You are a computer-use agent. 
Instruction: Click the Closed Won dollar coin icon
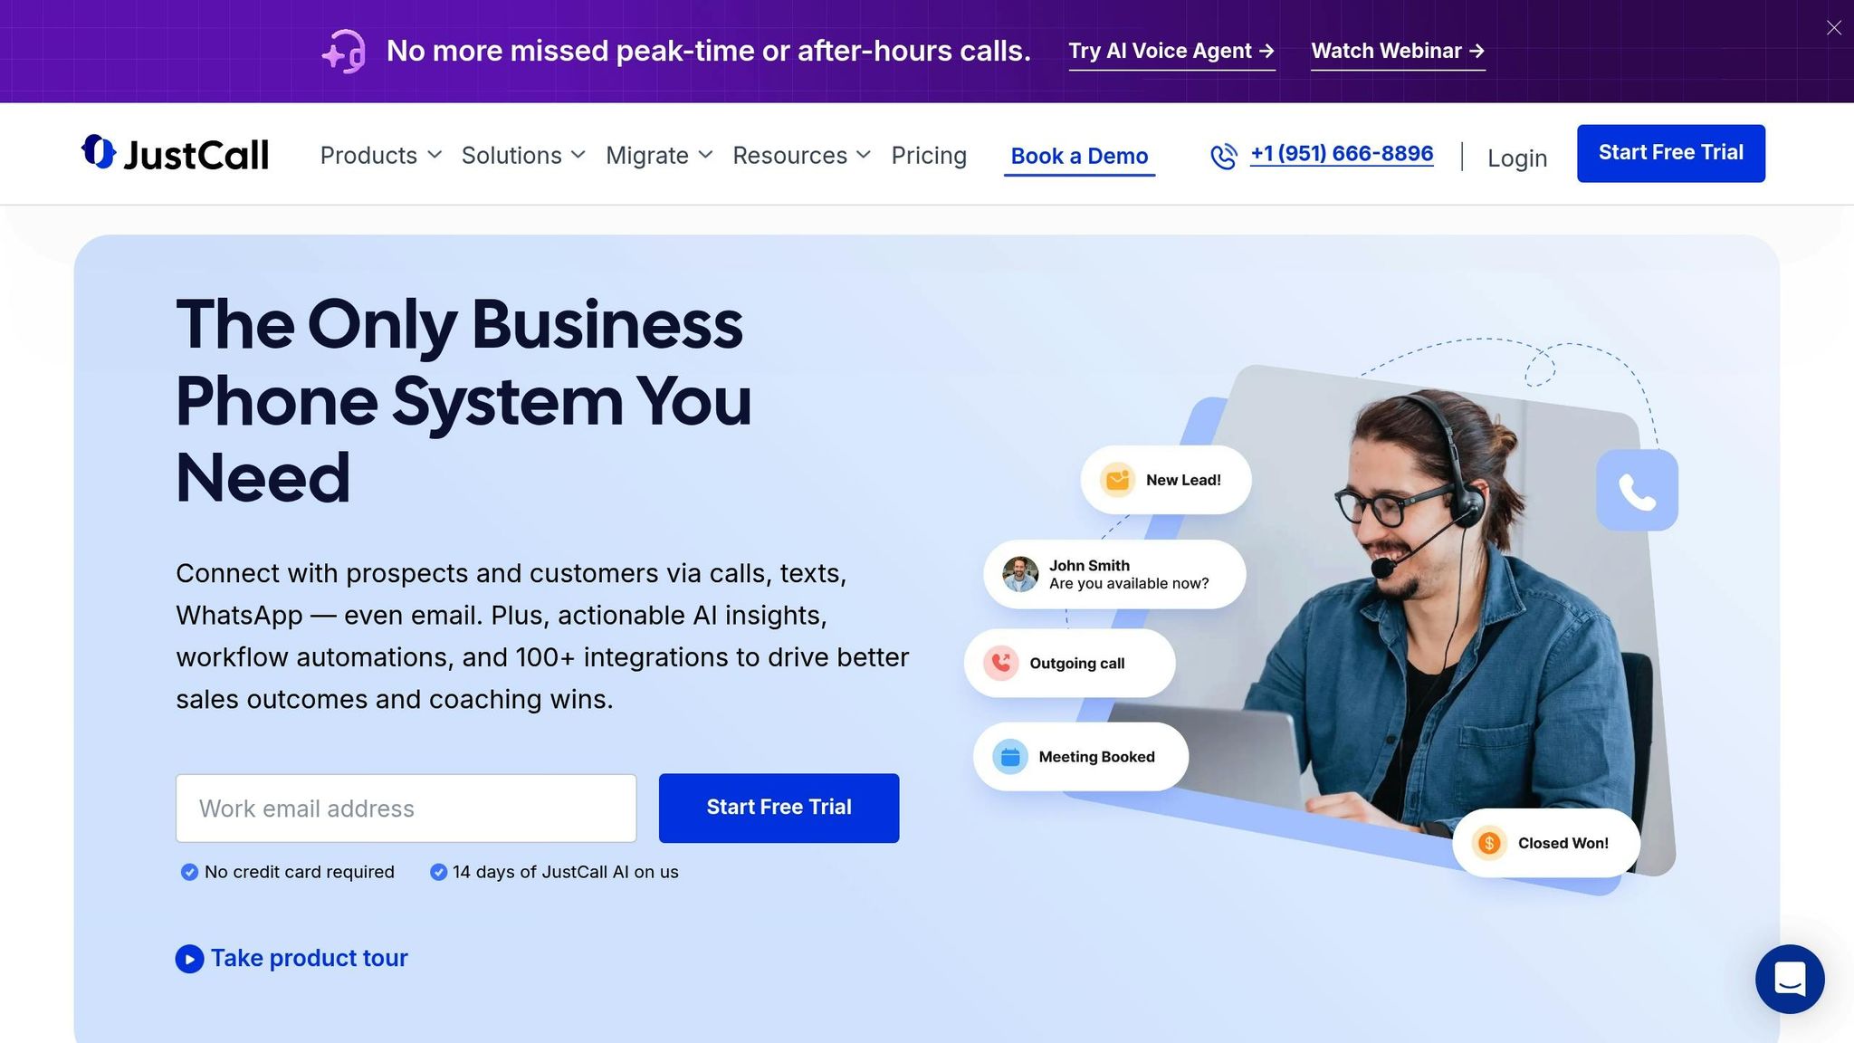point(1489,843)
